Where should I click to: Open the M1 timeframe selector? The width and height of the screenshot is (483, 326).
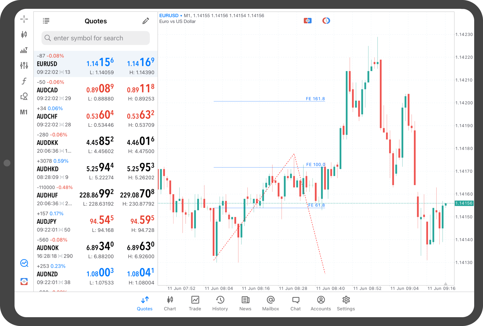point(24,112)
